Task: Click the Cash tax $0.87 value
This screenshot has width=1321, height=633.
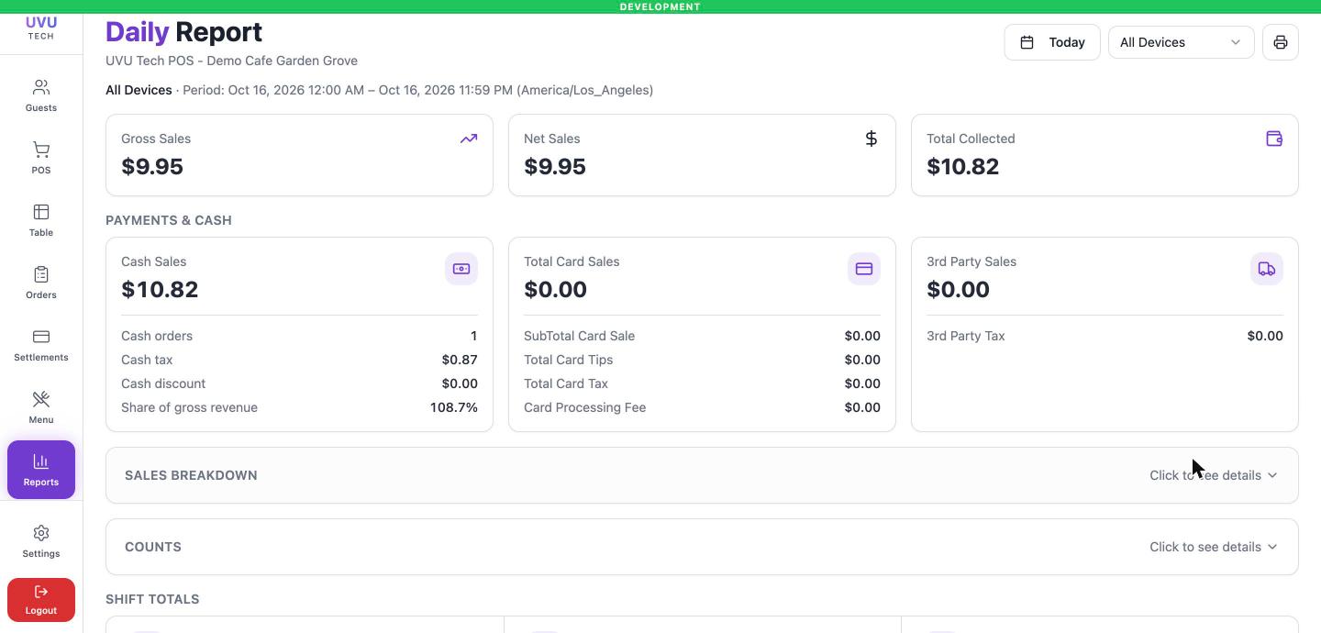Action: [x=460, y=360]
